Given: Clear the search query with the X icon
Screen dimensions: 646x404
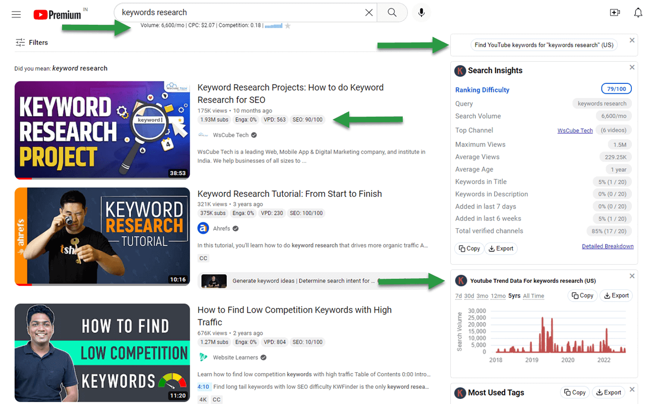Looking at the screenshot, I should (x=369, y=12).
